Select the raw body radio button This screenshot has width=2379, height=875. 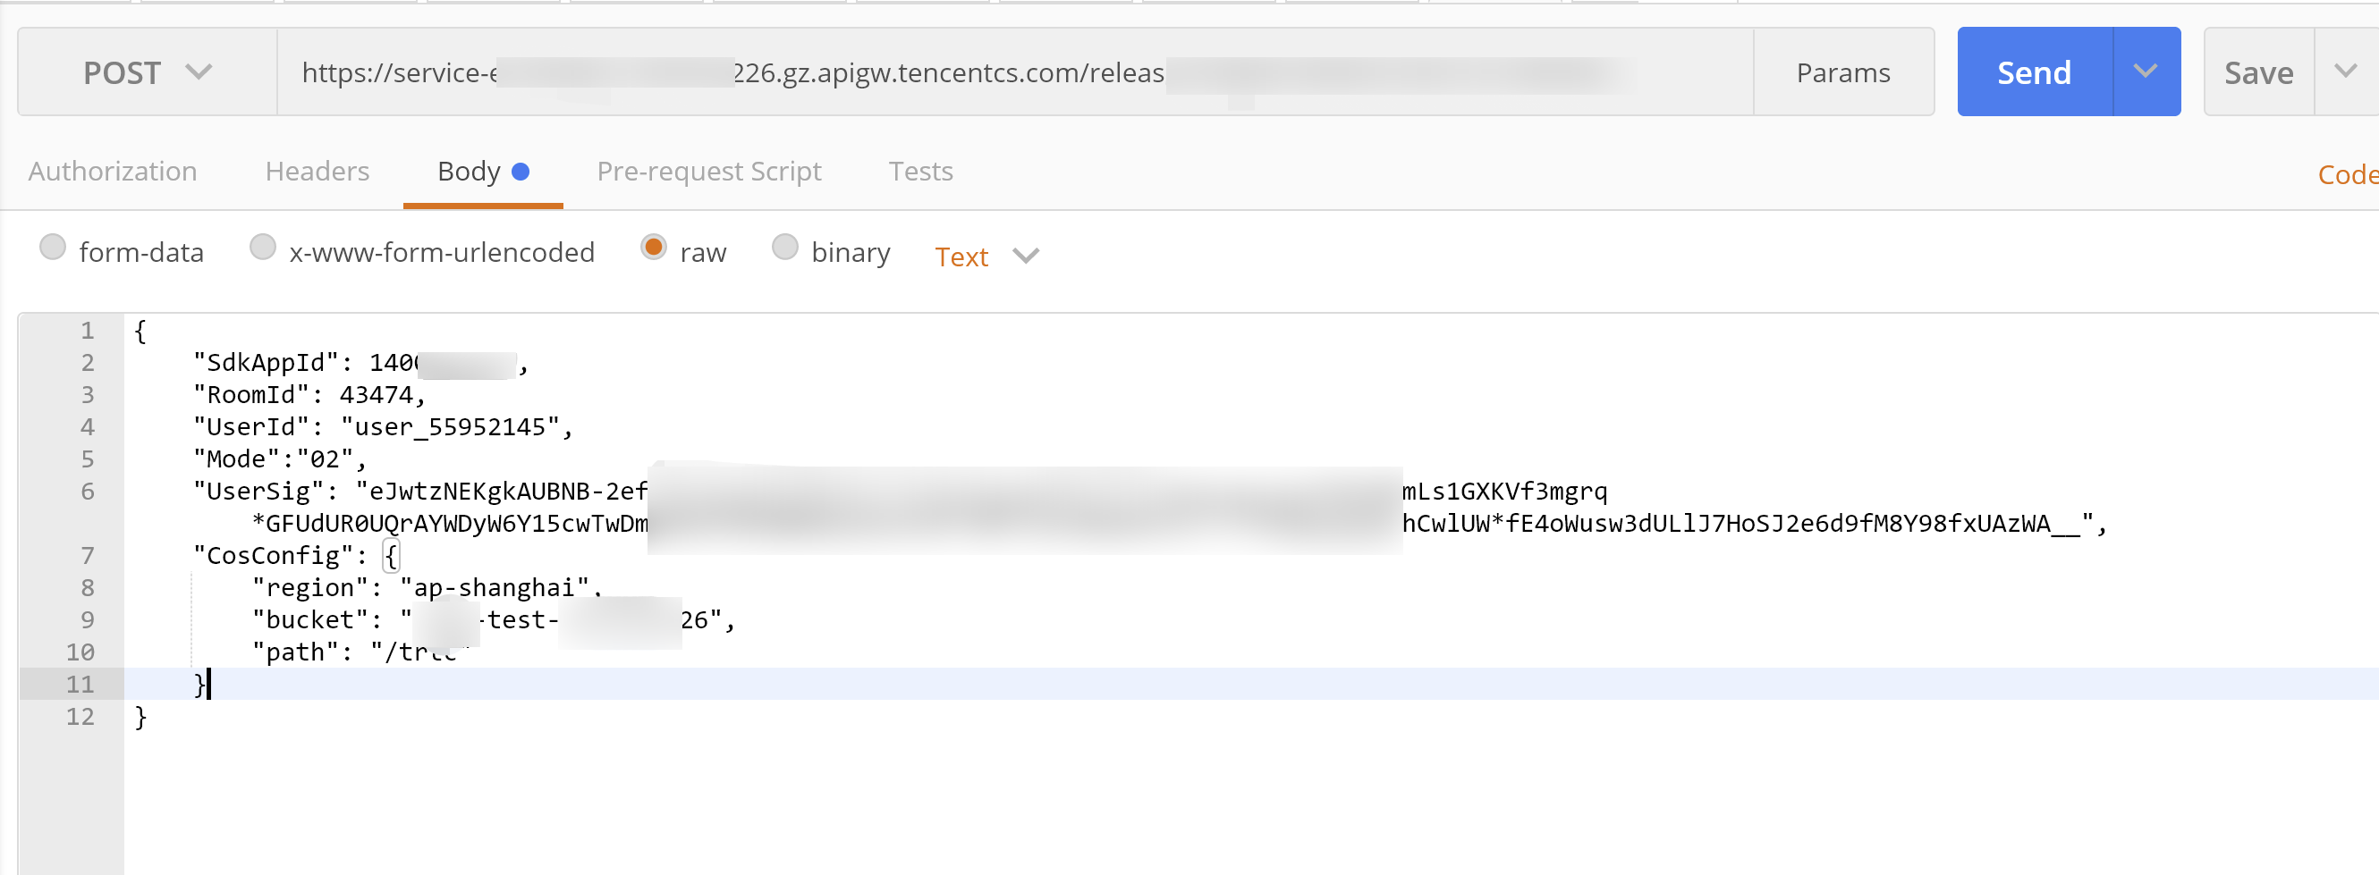coord(654,248)
